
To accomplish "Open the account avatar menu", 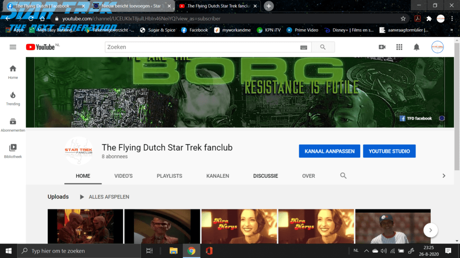I will tap(438, 47).
